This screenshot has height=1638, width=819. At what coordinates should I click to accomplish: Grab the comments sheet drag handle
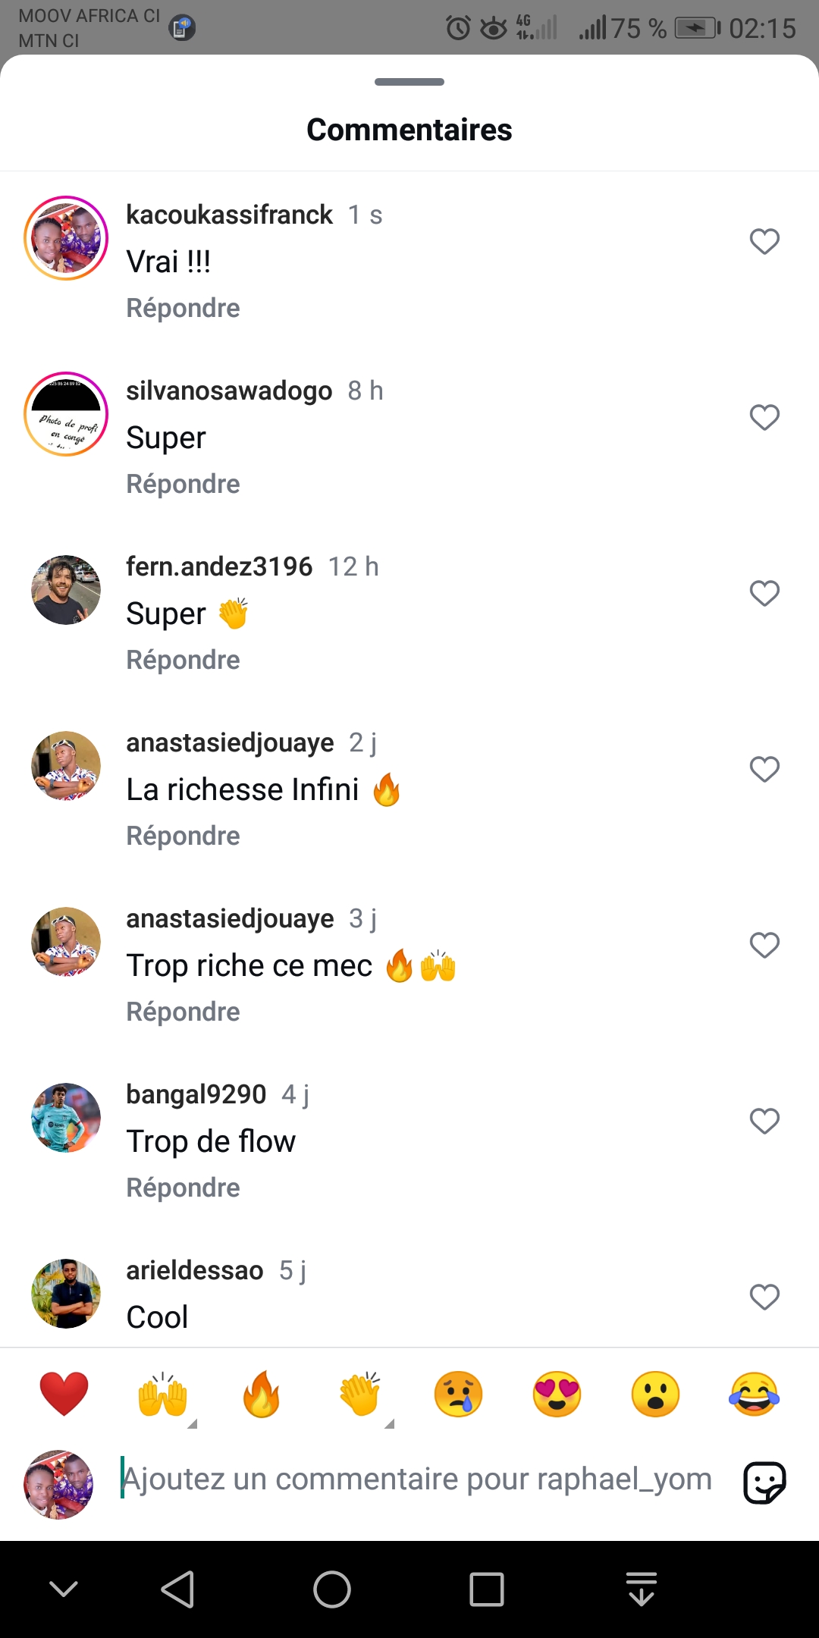(x=409, y=82)
